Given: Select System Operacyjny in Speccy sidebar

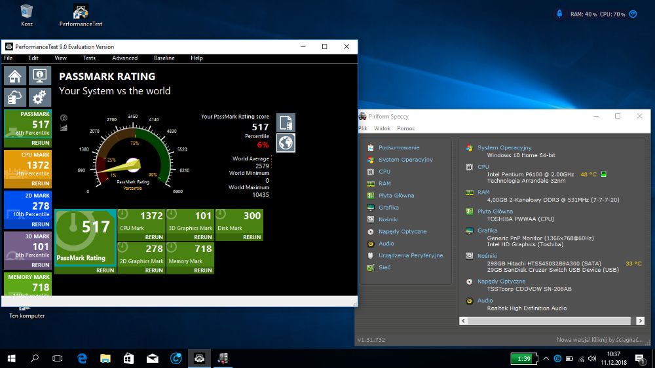Looking at the screenshot, I should [405, 160].
